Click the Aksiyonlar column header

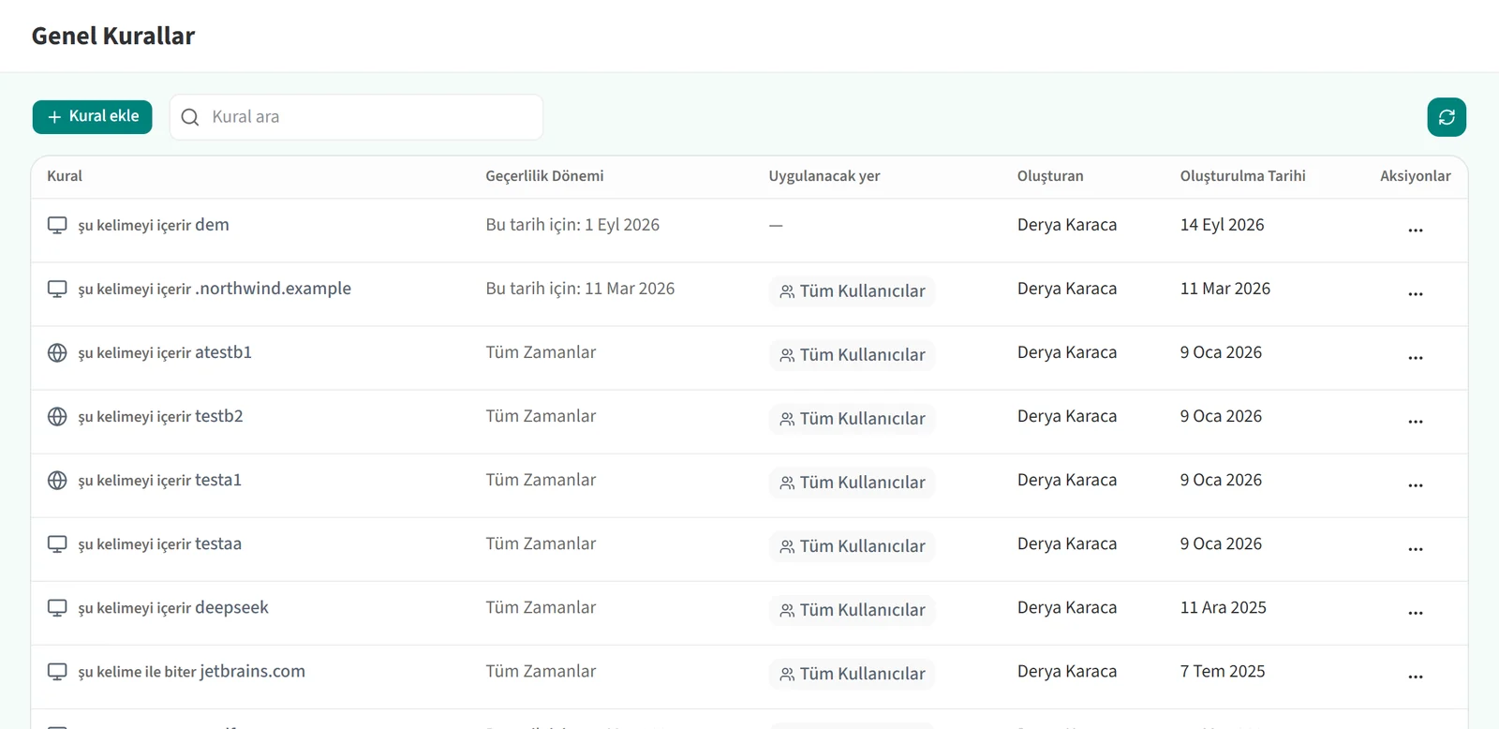pyautogui.click(x=1415, y=176)
